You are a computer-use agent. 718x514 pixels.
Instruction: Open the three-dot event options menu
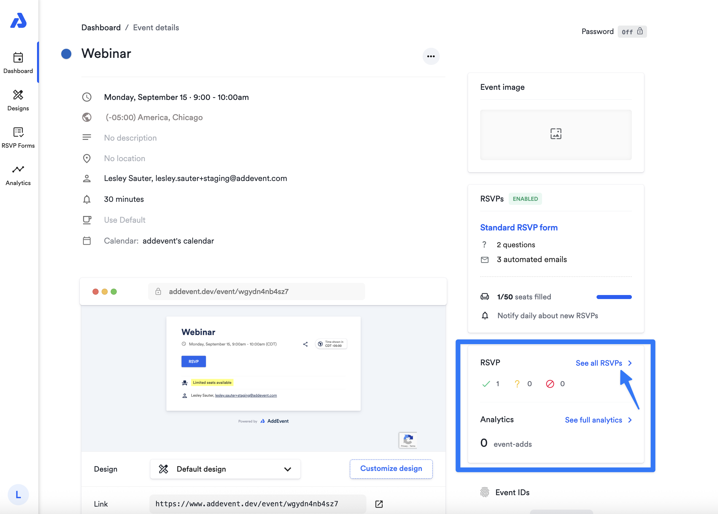point(431,56)
